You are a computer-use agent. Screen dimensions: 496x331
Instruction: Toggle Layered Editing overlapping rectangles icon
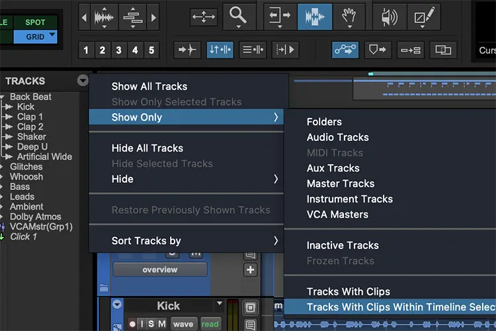(443, 50)
